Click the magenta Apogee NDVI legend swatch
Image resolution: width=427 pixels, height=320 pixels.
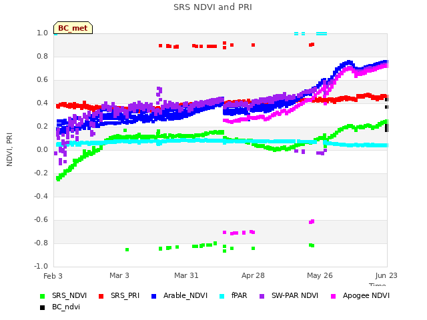pyautogui.click(x=333, y=296)
